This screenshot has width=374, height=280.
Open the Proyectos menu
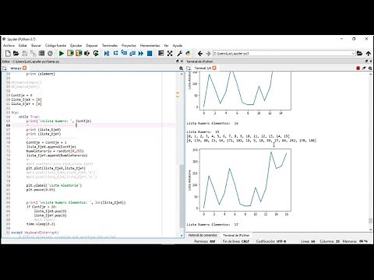pyautogui.click(x=129, y=45)
